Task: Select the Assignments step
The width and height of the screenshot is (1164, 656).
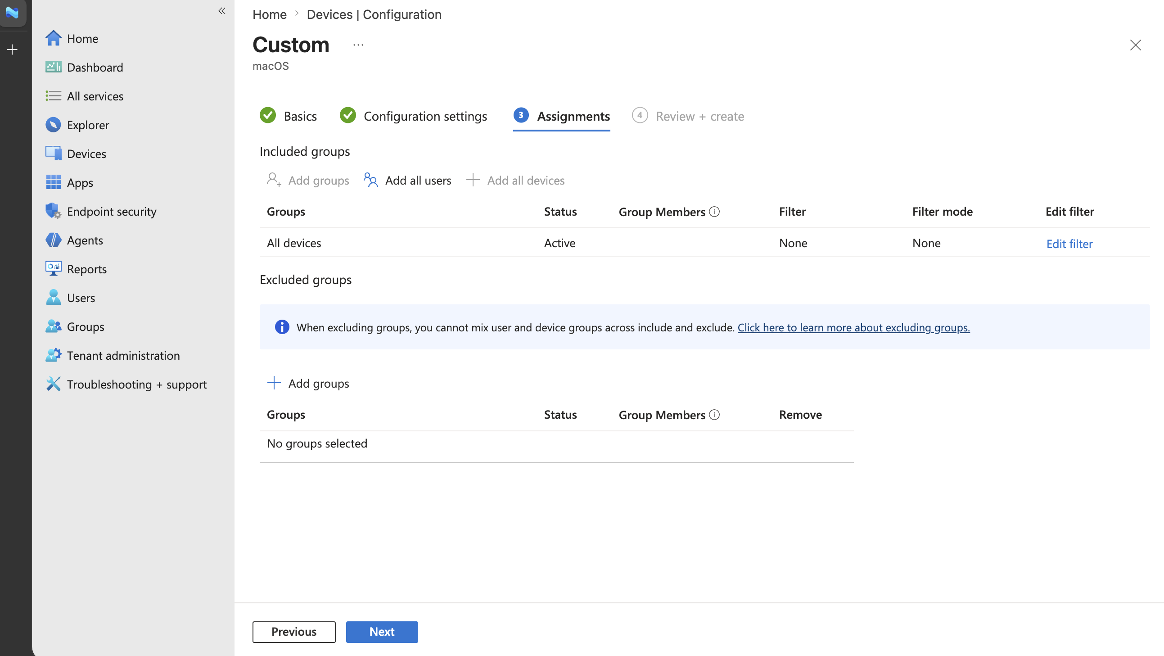Action: click(x=562, y=116)
